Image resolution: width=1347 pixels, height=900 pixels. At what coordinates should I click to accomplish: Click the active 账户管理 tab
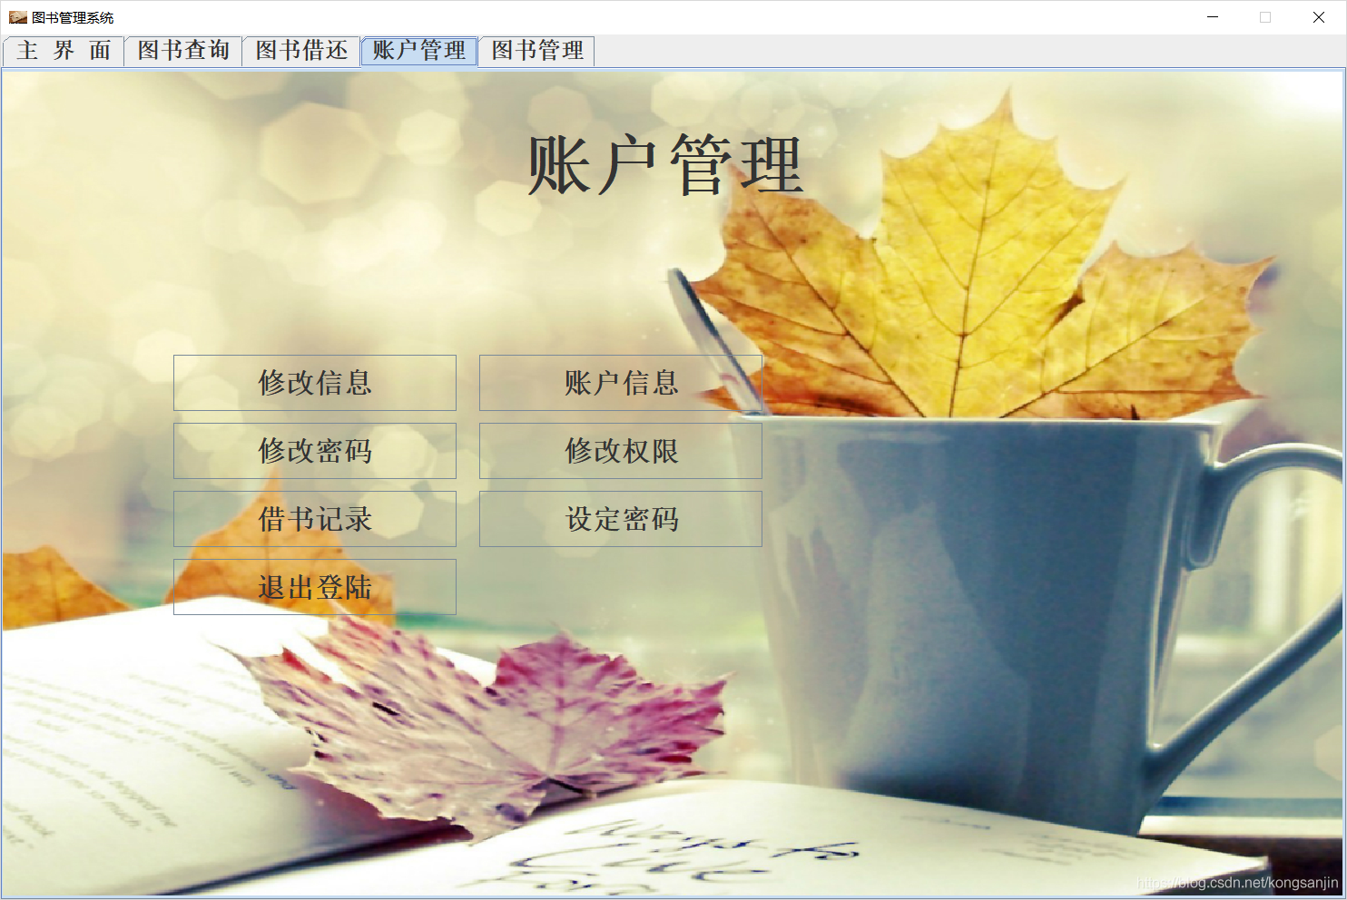[x=419, y=51]
